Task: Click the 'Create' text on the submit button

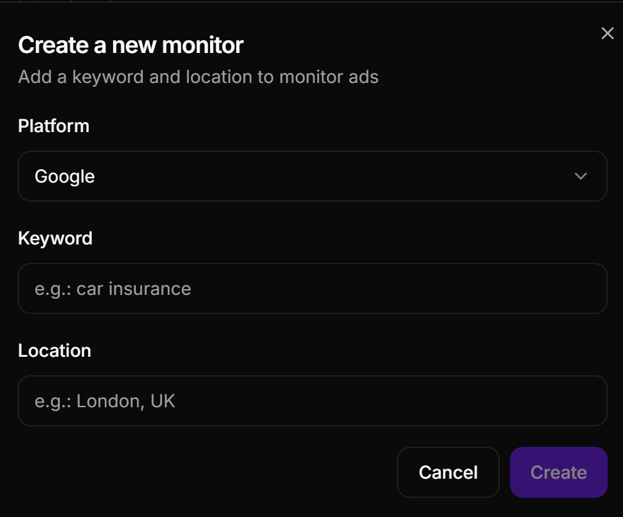Action: 559,472
